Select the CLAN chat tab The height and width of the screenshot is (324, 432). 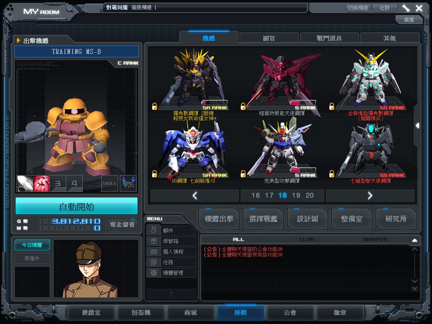(x=307, y=240)
